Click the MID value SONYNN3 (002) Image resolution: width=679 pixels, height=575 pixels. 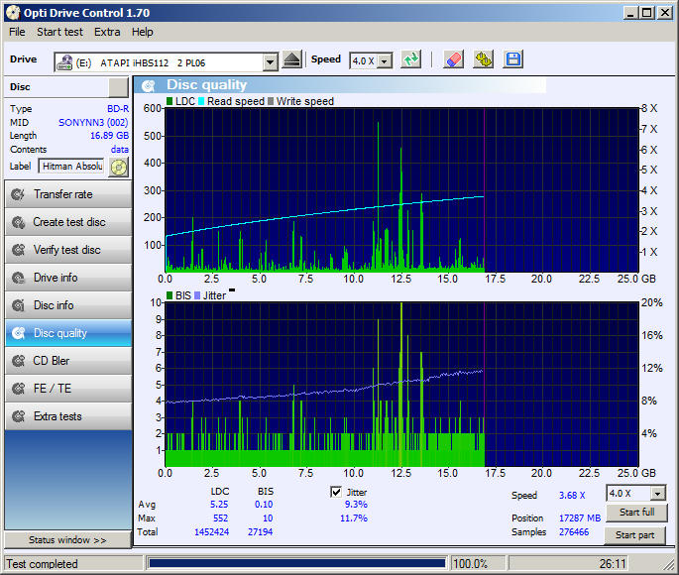point(93,123)
